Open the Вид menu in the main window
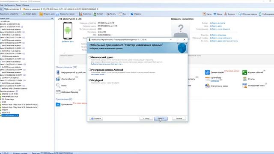274x154 pixels. (x=2, y=5)
